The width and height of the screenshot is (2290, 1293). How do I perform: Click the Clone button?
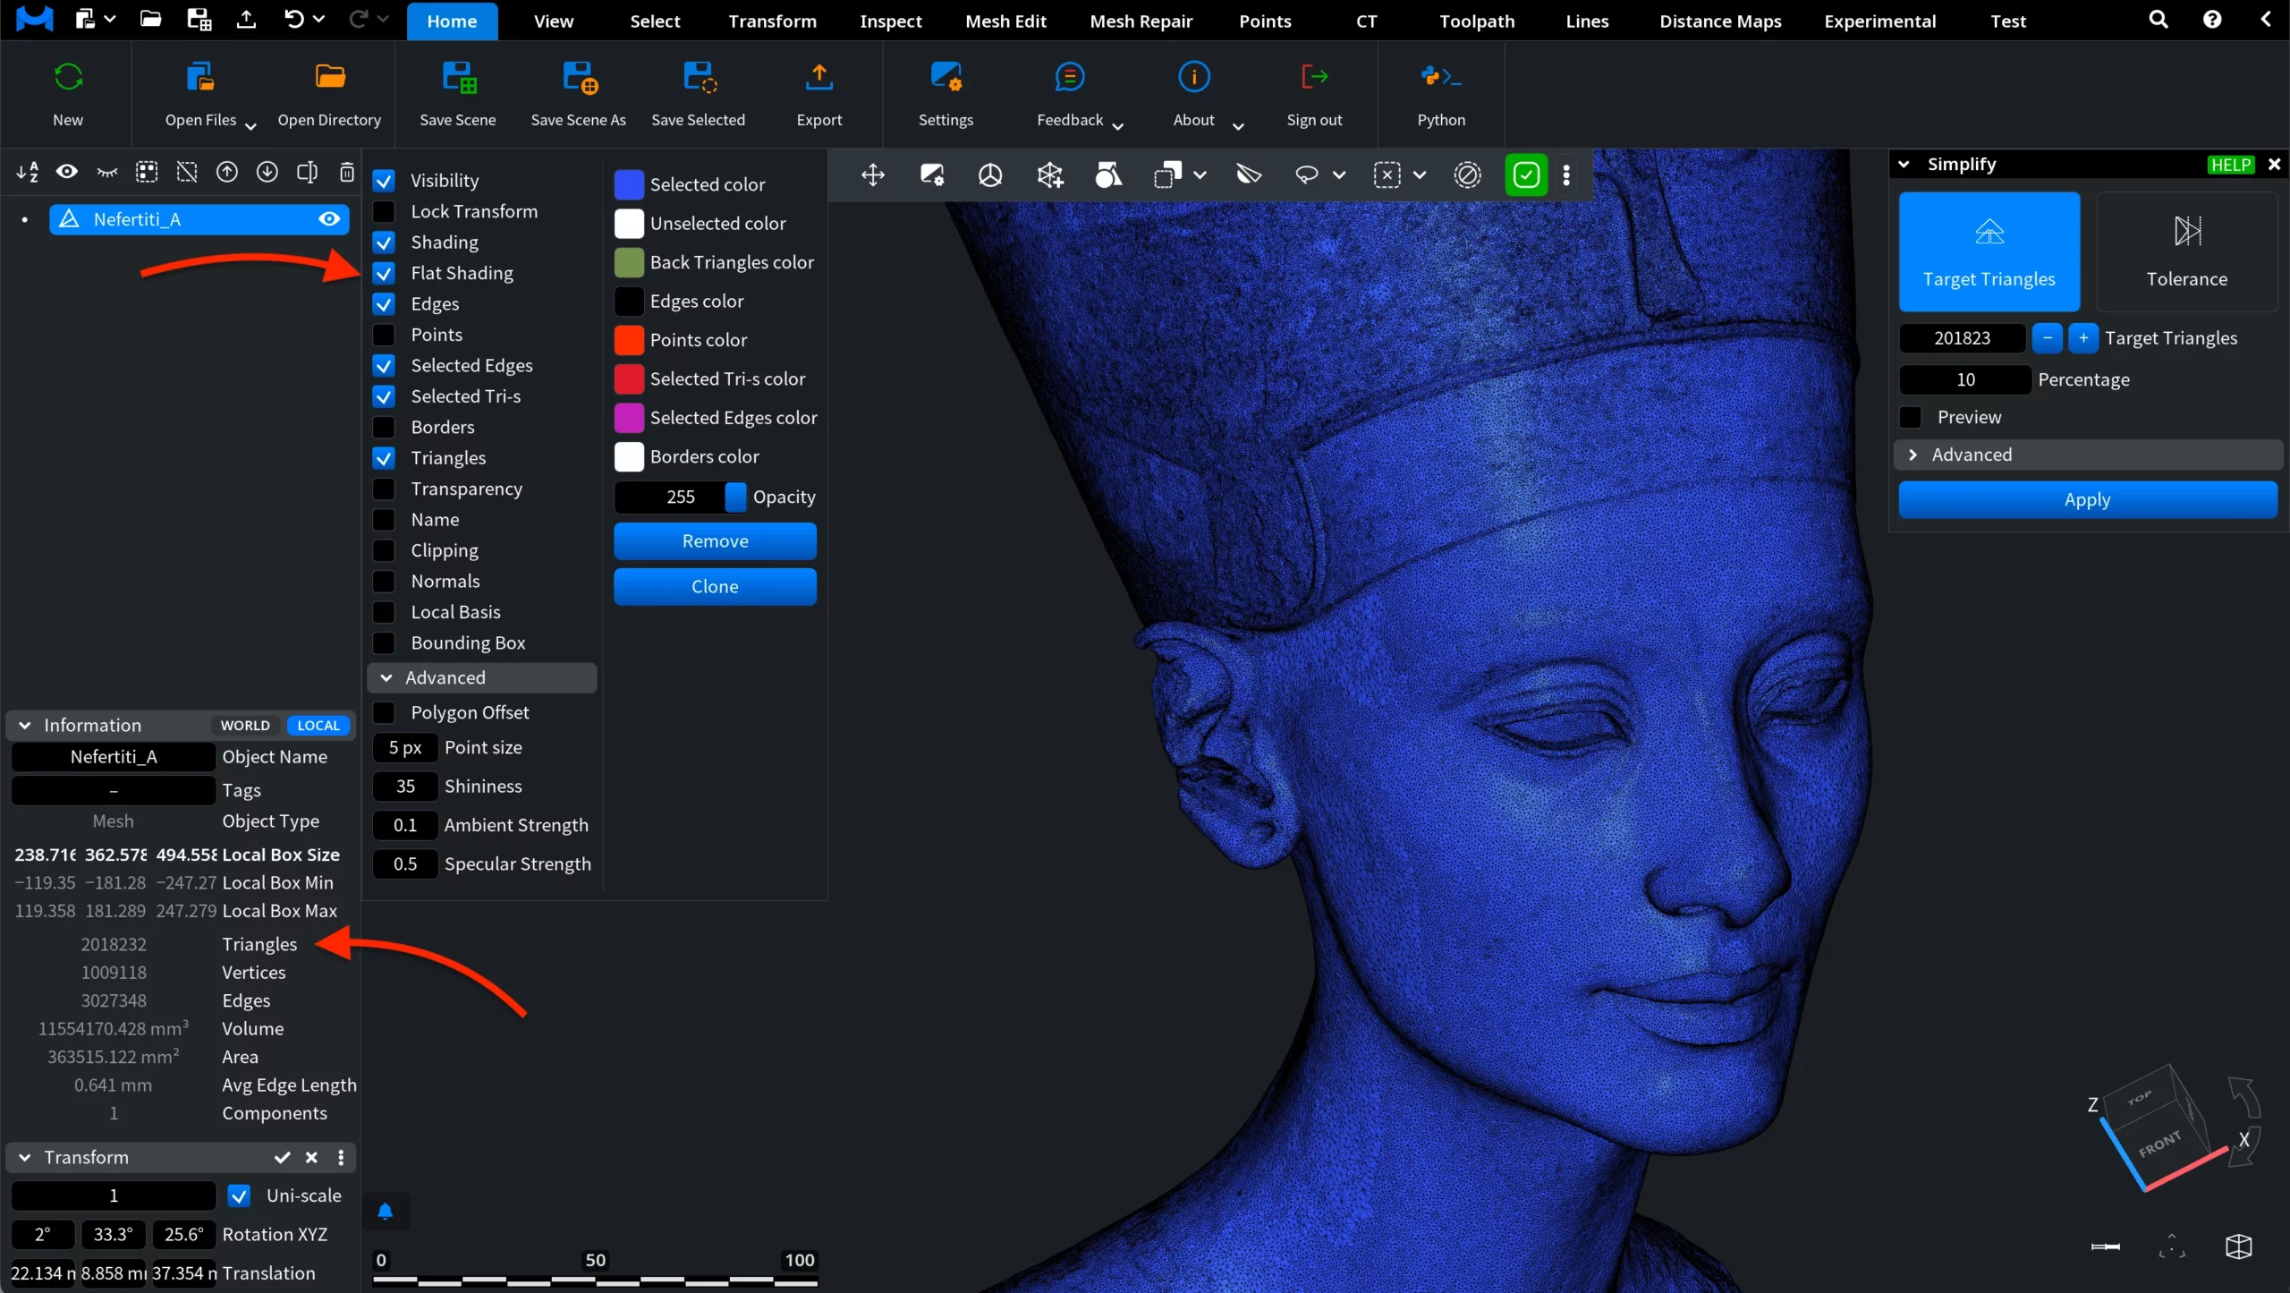[x=715, y=586]
